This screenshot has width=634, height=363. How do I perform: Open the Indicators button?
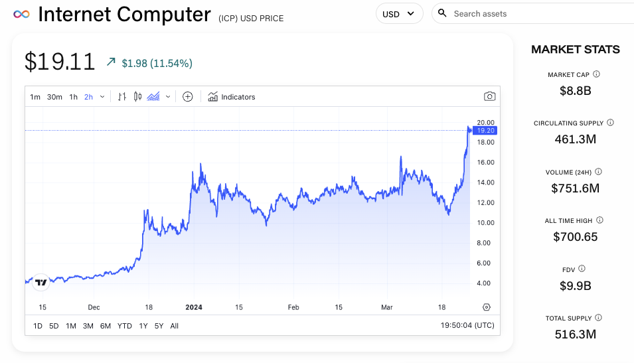click(231, 97)
